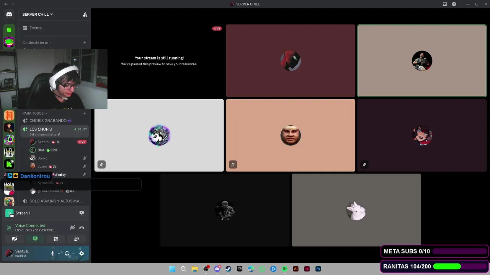Screen dimensions: 490x275
Task: Select the Spider-Man avatar participant tile
Action: [291, 61]
